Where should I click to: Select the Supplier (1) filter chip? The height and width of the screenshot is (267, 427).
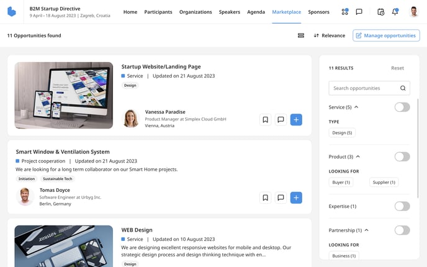tap(384, 183)
